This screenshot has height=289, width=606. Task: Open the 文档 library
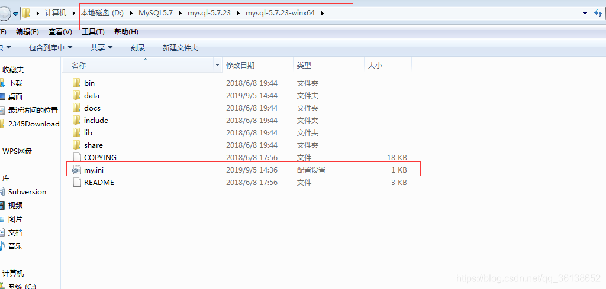[x=15, y=233]
